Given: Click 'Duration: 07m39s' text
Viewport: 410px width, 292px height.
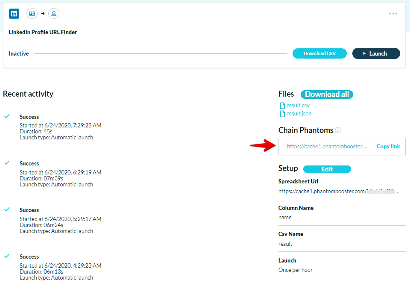Looking at the screenshot, I should (41, 178).
